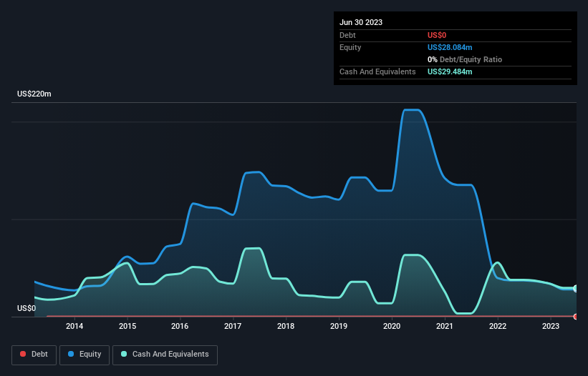Click the US$29.484m cash value
The width and height of the screenshot is (588, 376).
coord(450,71)
